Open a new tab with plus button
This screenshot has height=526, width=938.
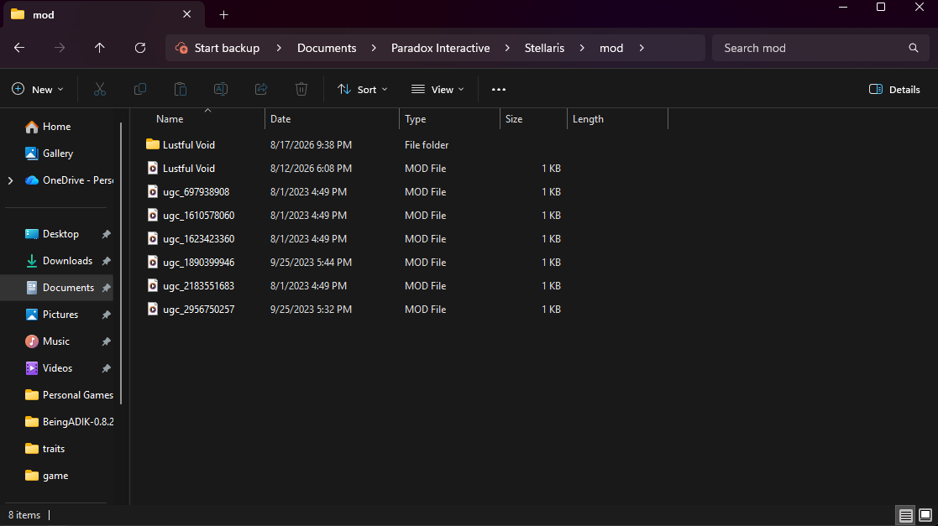pos(223,15)
